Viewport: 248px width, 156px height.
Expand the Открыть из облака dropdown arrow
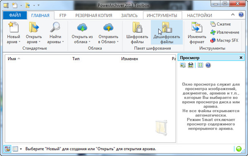[x=89, y=42]
